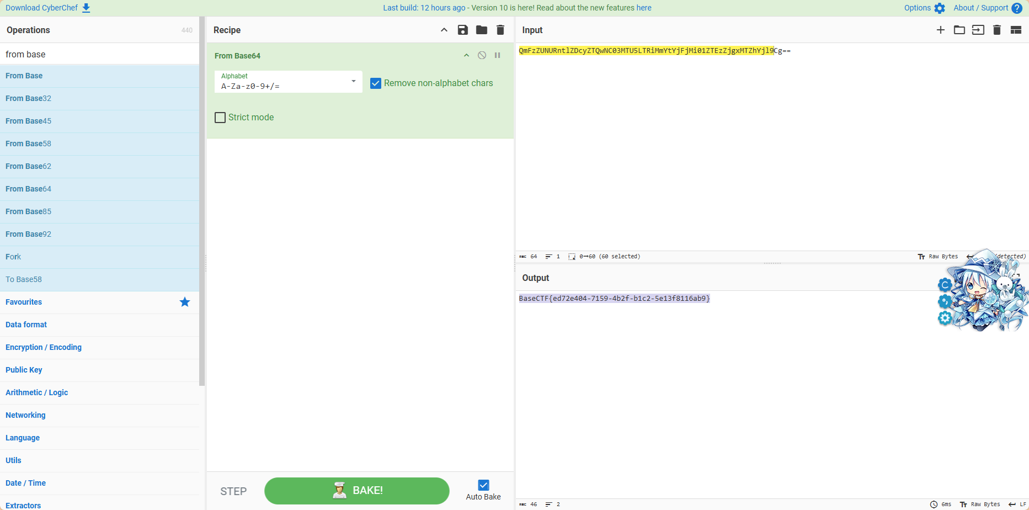Set breakpoint on From Base64 operation

point(497,55)
